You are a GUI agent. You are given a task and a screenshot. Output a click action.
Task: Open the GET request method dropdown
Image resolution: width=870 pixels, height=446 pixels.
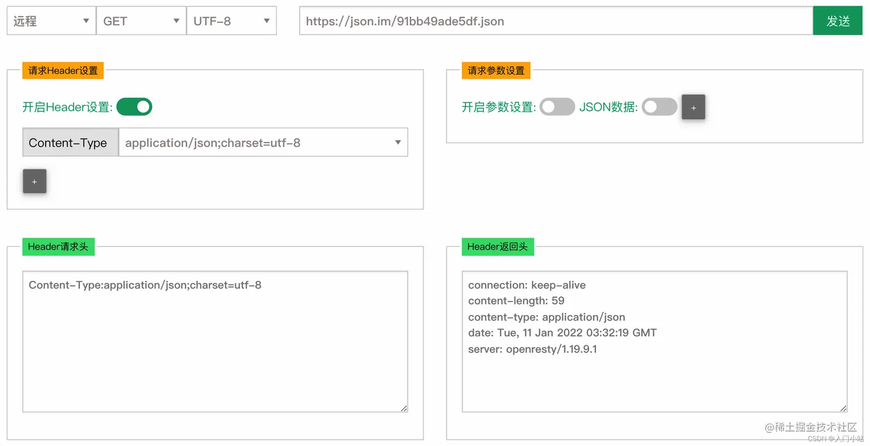tap(141, 21)
